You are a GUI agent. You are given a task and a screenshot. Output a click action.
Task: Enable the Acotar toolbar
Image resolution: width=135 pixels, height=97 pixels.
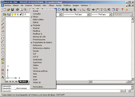(x=43, y=11)
